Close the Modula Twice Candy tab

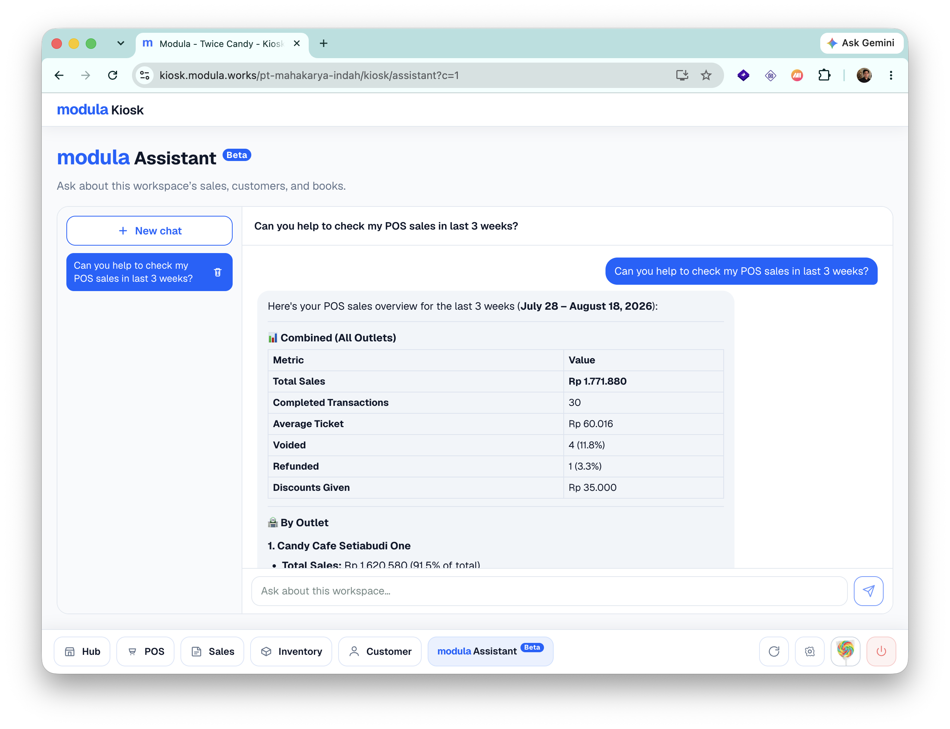coord(297,43)
